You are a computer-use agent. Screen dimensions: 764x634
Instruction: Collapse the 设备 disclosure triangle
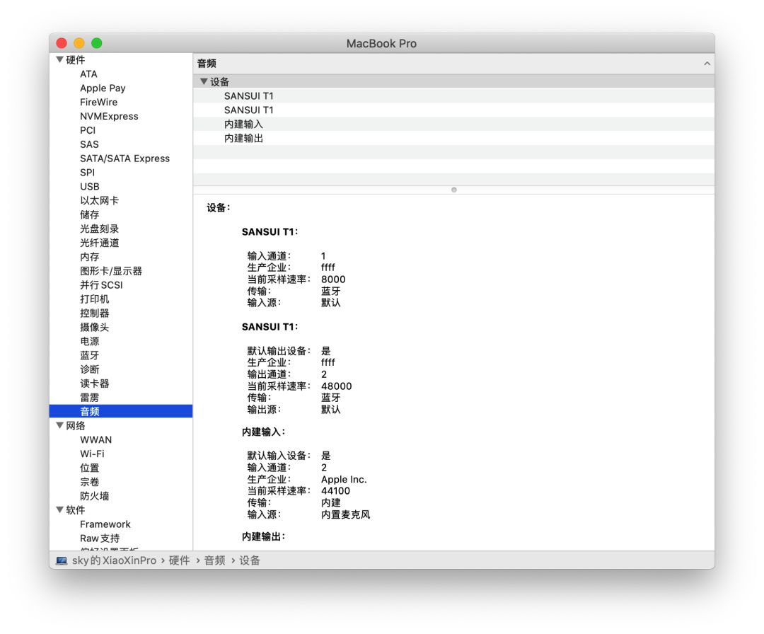coord(204,81)
